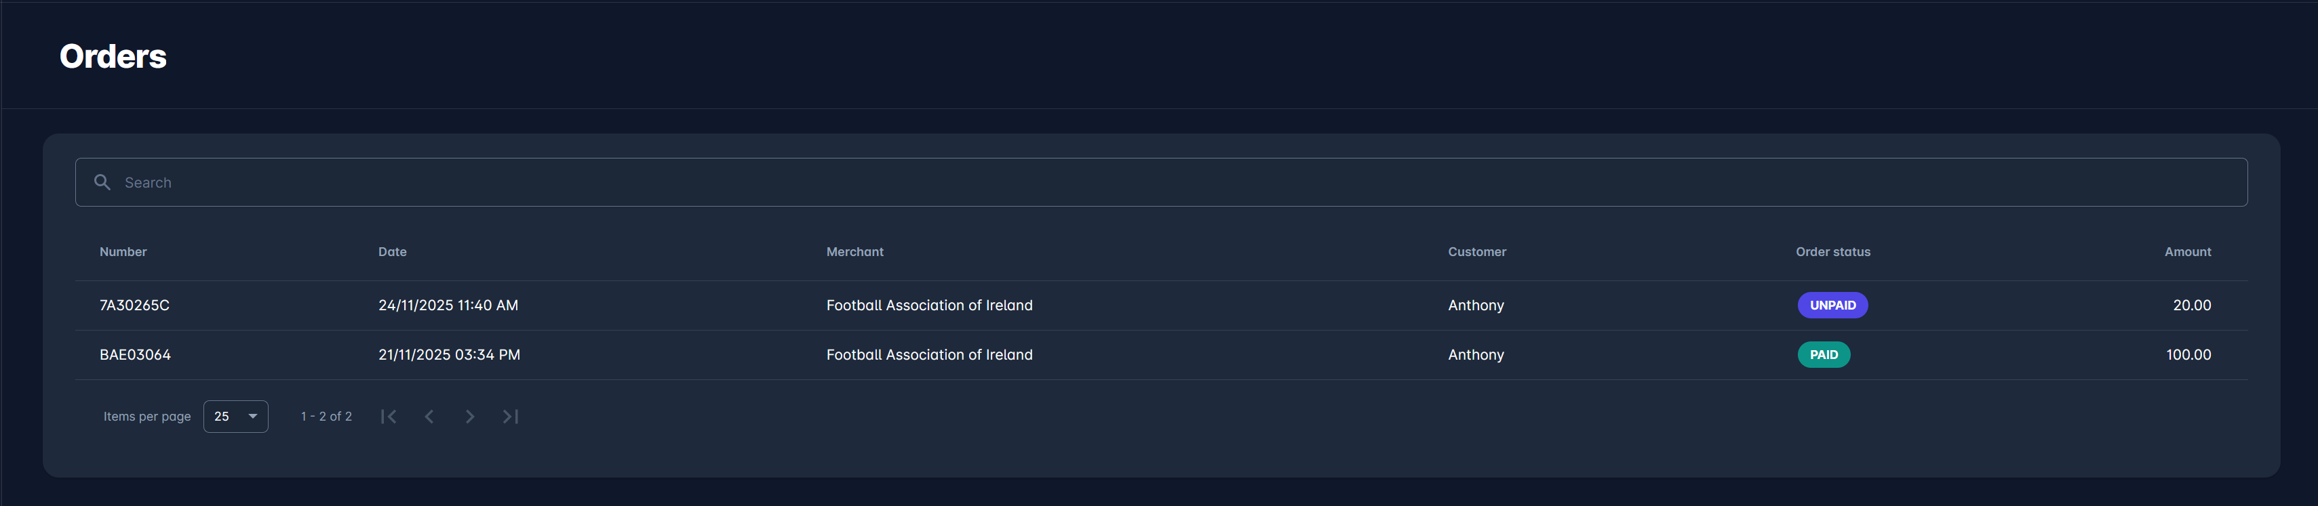The image size is (2318, 506).
Task: Go to next page of orders
Action: (x=470, y=416)
